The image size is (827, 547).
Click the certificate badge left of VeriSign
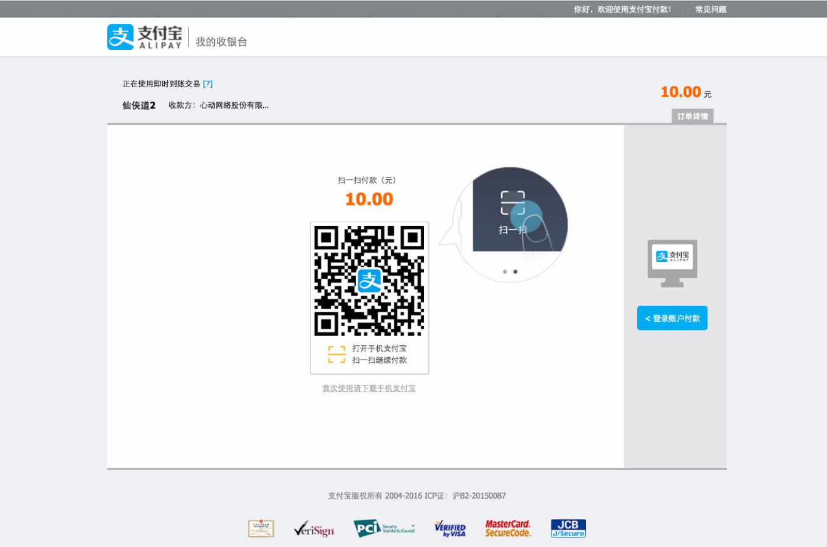[x=261, y=529]
